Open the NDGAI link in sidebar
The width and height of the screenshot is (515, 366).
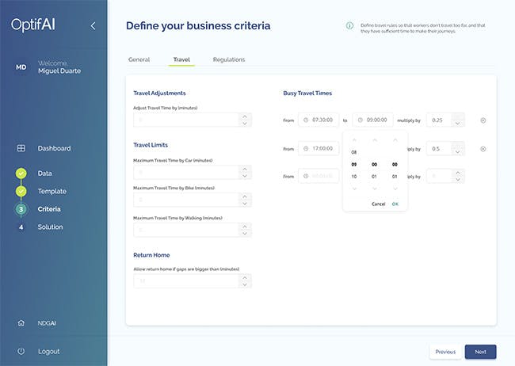(x=47, y=323)
